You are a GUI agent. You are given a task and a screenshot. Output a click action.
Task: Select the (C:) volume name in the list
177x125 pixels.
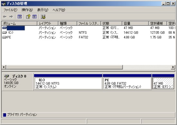pyautogui.click(x=11, y=33)
